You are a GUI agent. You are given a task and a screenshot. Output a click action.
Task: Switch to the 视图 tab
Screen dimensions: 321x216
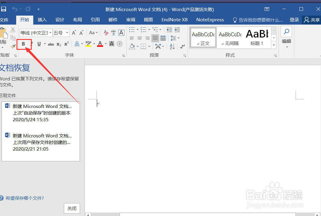148,20
